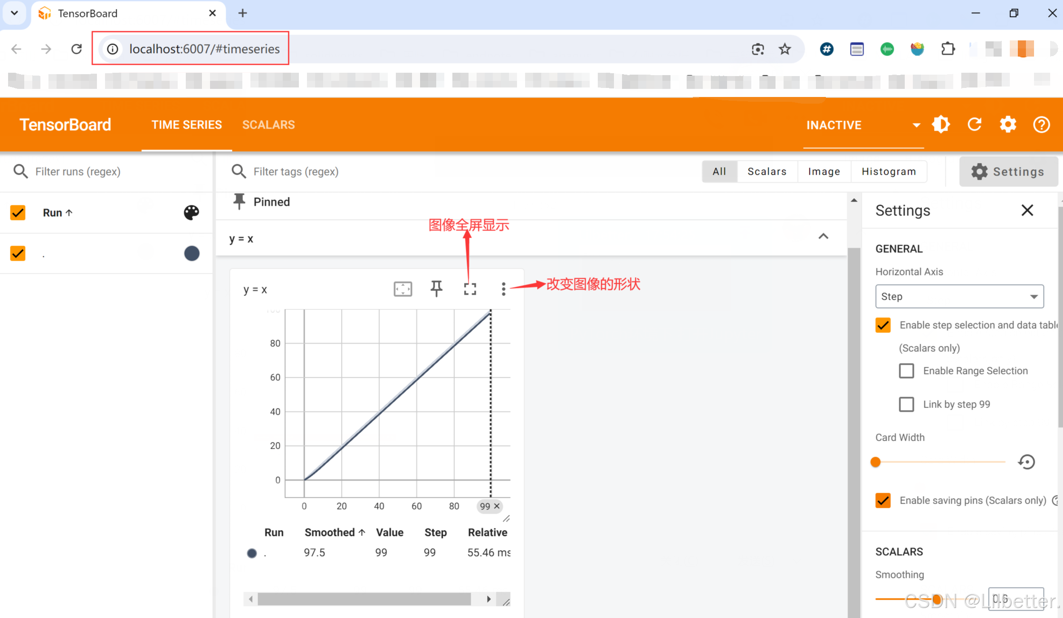Click the run color palette icon
Image resolution: width=1063 pixels, height=618 pixels.
[x=192, y=212]
